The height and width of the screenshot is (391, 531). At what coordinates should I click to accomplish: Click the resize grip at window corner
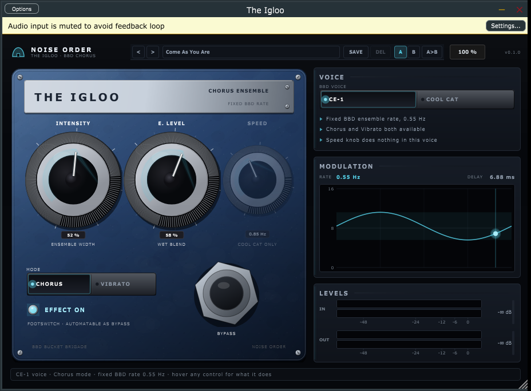(523, 384)
